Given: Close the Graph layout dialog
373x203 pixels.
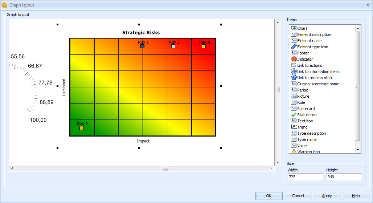Looking at the screenshot, I should (x=368, y=5).
